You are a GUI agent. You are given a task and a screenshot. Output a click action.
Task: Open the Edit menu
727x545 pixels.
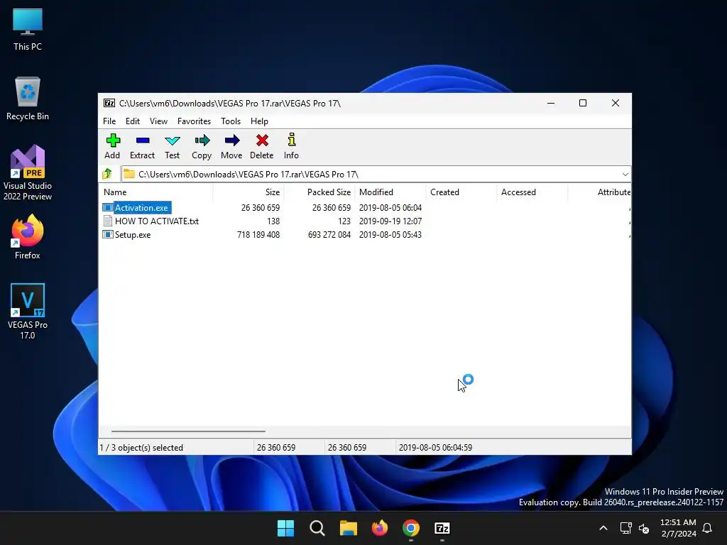(133, 121)
